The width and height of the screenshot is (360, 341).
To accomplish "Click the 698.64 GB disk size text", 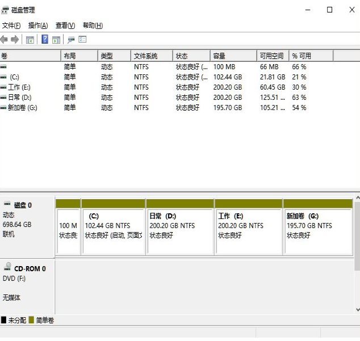I will tap(17, 225).
